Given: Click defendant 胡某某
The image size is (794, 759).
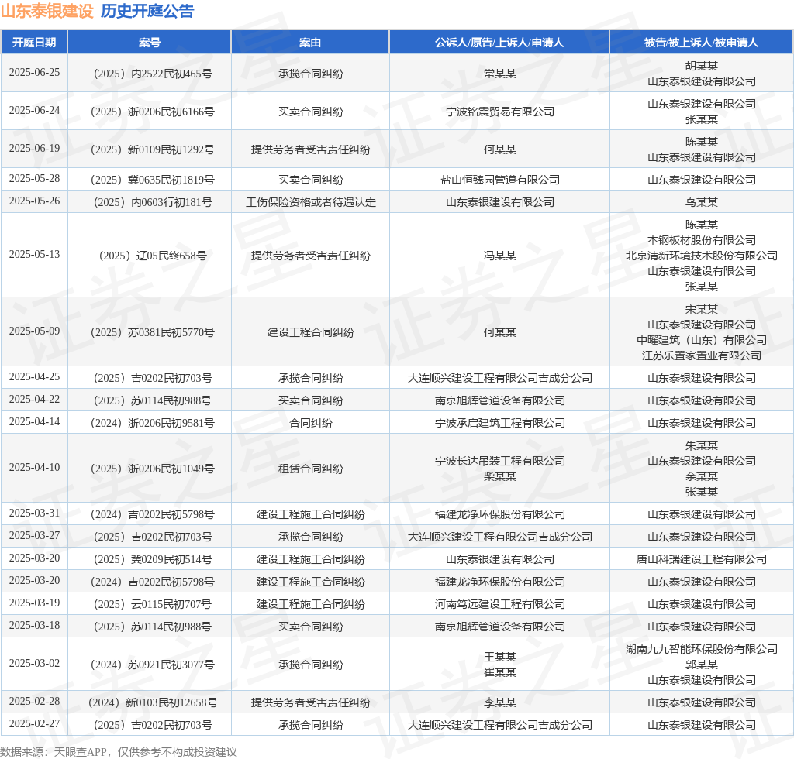Looking at the screenshot, I should 701,66.
